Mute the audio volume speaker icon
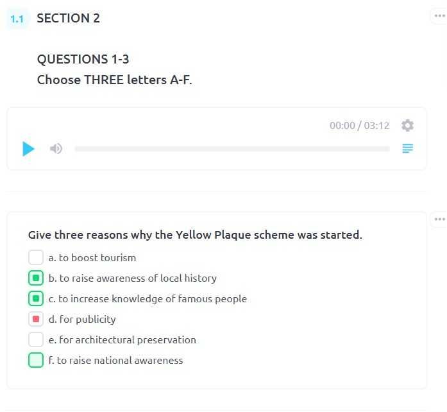The image size is (447, 412). [56, 149]
